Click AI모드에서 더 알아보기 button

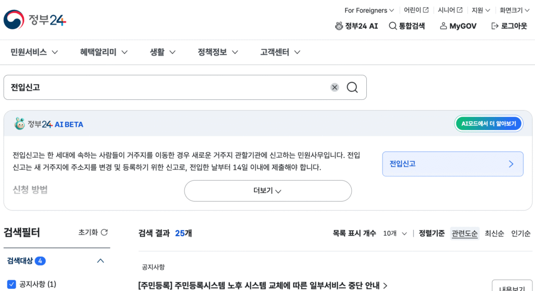tap(489, 123)
